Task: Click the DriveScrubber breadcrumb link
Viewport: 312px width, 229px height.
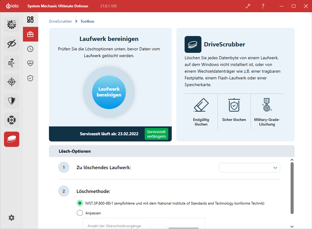Action: click(61, 21)
